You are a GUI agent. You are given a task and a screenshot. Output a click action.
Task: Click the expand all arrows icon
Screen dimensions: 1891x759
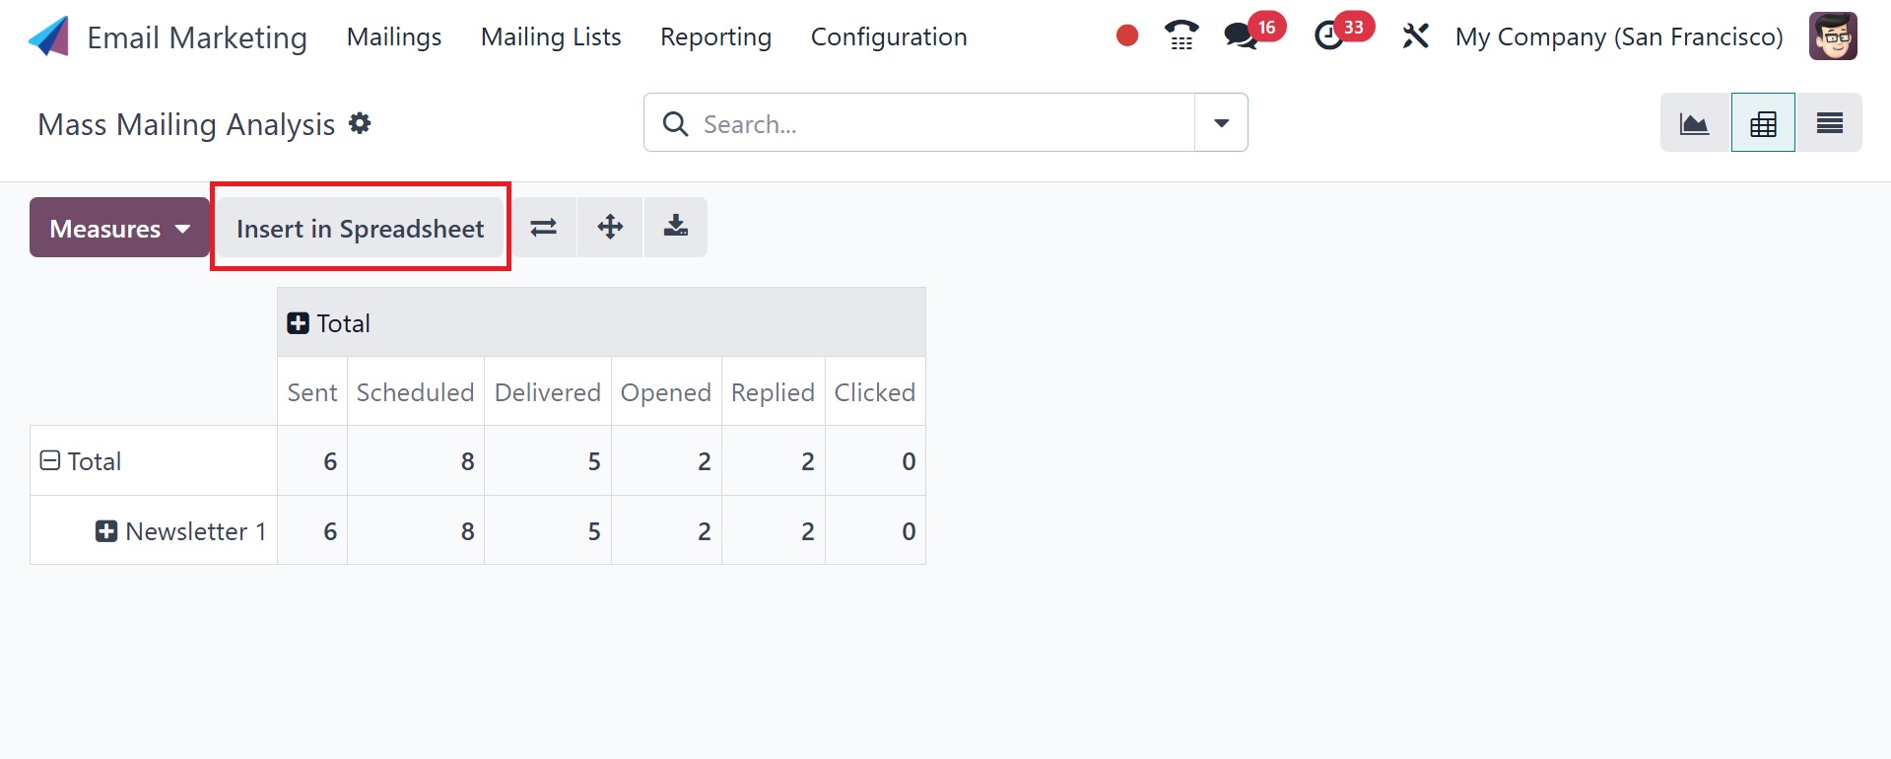[610, 228]
